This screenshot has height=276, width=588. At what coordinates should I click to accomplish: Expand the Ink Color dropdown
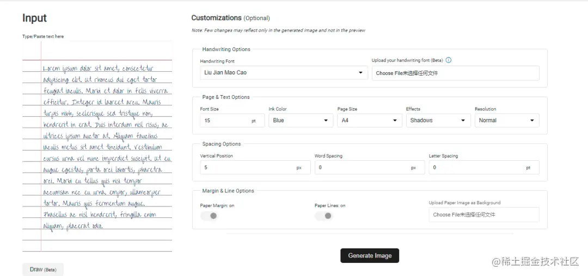(301, 121)
